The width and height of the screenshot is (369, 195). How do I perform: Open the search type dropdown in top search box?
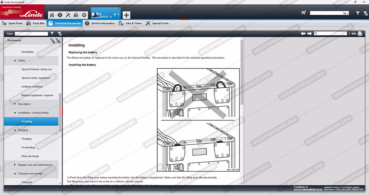345,13
